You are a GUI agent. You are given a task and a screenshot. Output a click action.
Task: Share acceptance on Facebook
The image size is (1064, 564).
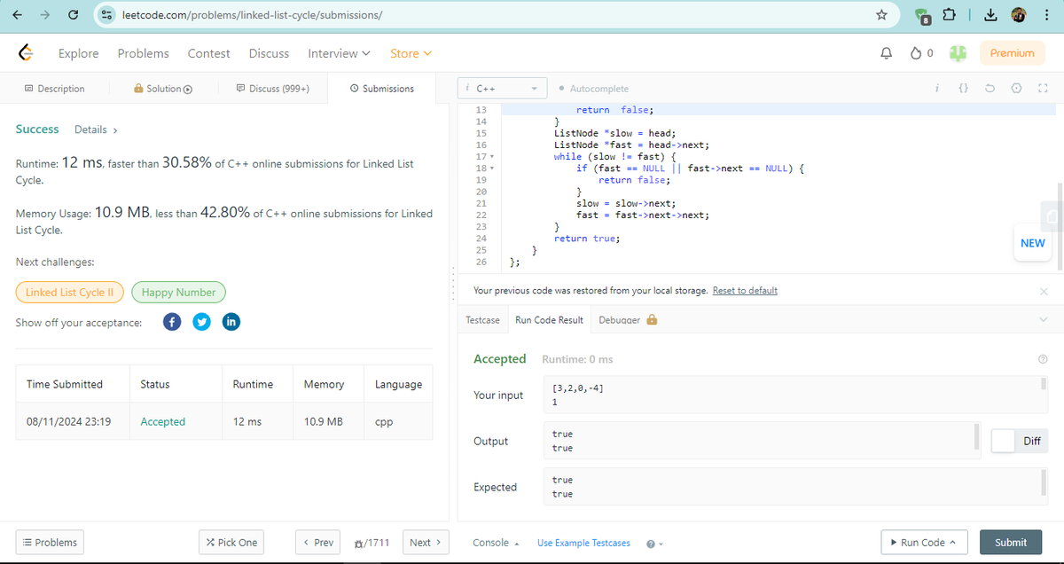point(172,322)
